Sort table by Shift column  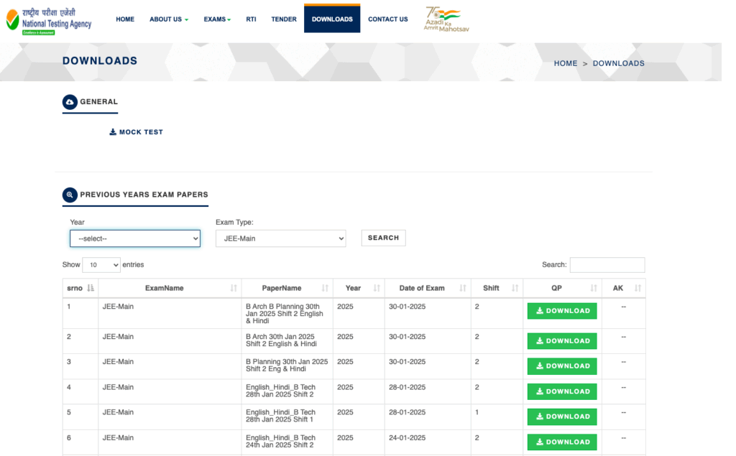pos(492,288)
